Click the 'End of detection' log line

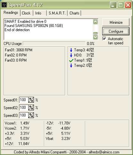tap(17, 30)
